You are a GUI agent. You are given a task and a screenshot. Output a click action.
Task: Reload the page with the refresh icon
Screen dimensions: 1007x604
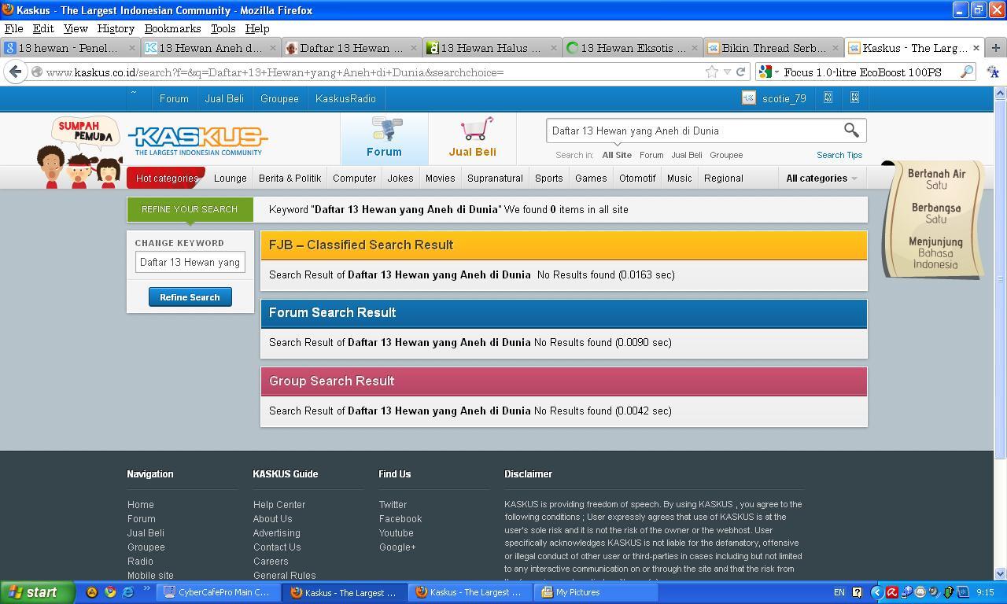pos(741,72)
